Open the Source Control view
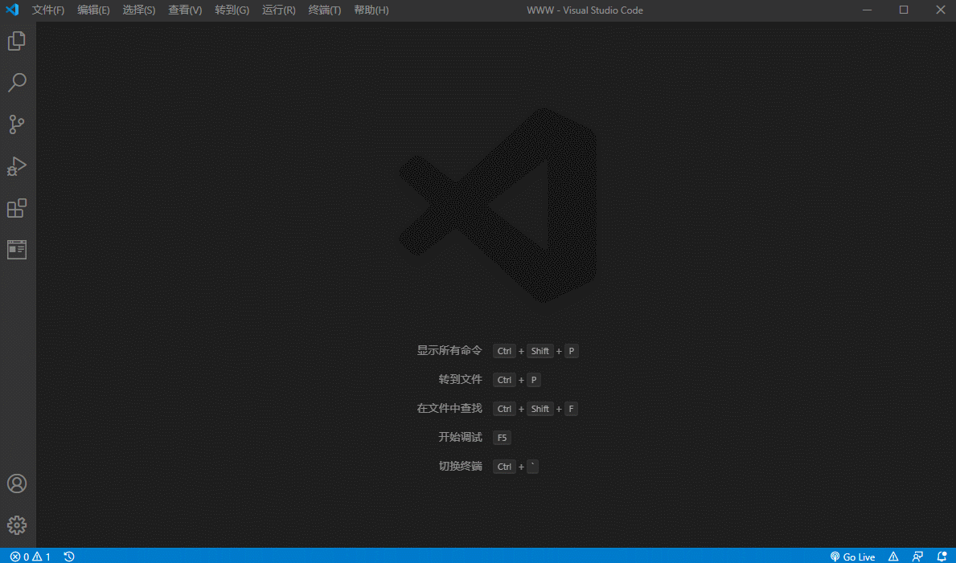The image size is (956, 563). point(17,124)
